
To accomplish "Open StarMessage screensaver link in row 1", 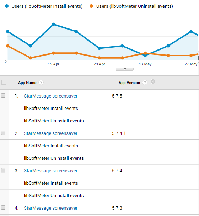I will pos(50,96).
